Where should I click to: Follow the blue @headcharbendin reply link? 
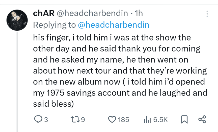point(114,25)
